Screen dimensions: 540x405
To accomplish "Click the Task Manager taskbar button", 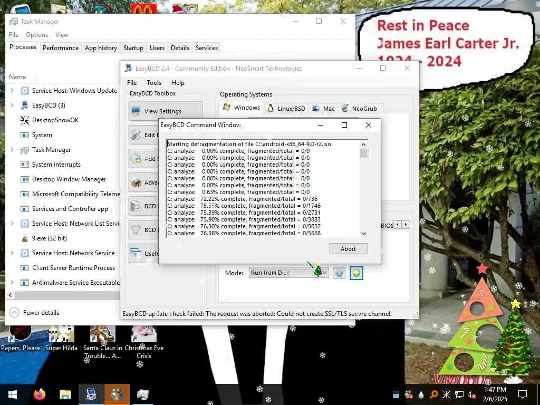I will [x=142, y=394].
